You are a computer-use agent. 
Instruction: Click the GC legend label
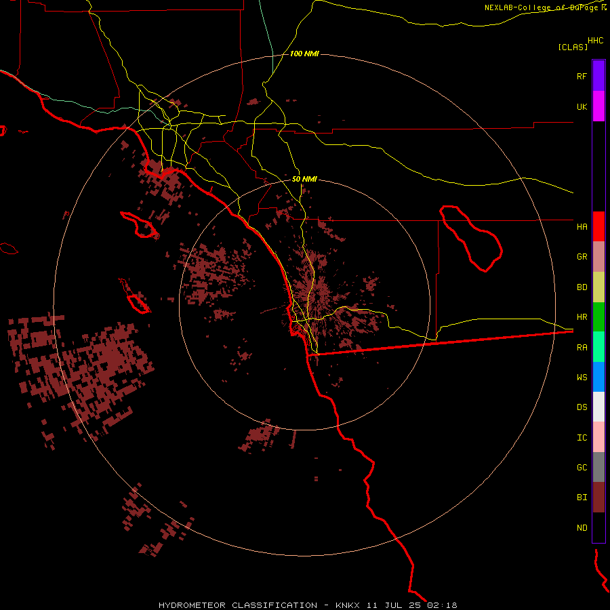pos(582,467)
